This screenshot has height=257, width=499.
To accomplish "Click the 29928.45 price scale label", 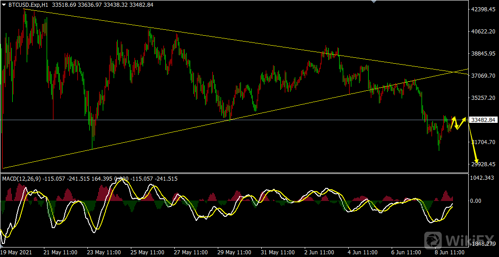I will click(x=484, y=164).
